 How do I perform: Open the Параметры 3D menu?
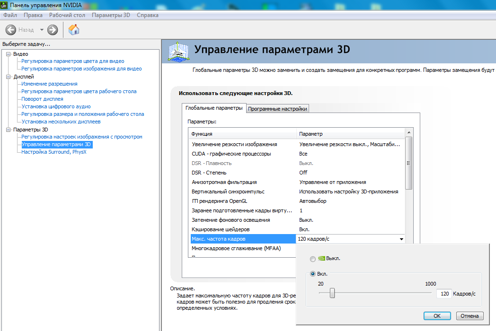click(111, 15)
